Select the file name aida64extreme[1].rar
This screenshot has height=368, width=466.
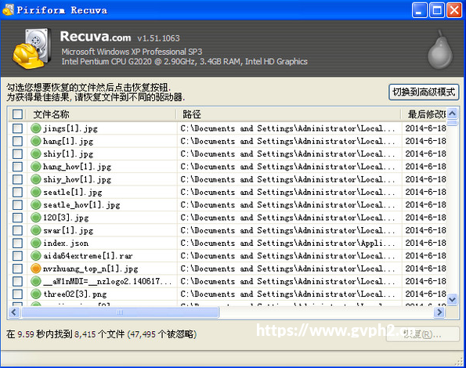(88, 256)
